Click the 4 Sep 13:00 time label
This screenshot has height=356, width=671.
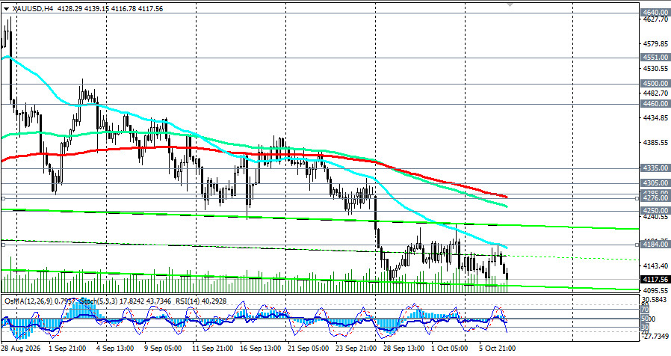[114, 349]
